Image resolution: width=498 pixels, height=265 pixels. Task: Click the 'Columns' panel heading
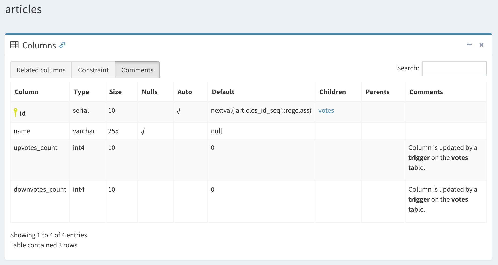(x=39, y=45)
